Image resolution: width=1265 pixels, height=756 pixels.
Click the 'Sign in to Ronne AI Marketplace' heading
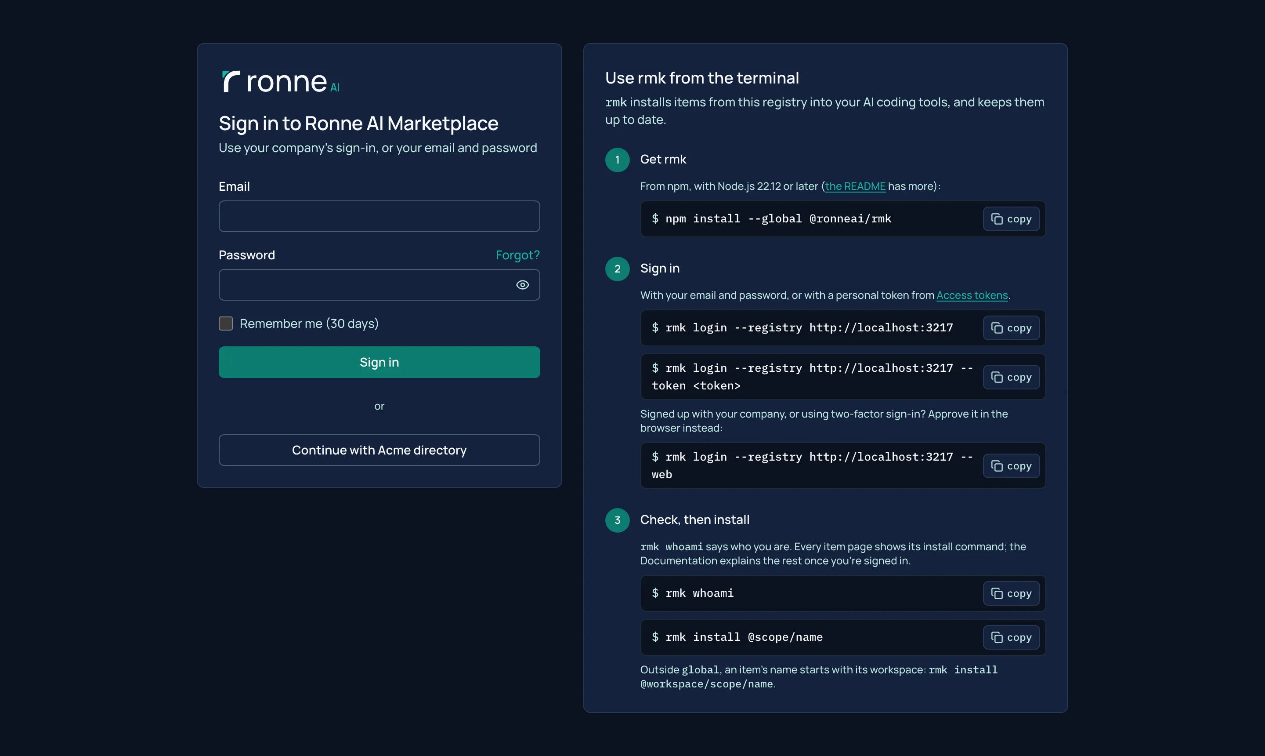pyautogui.click(x=358, y=123)
